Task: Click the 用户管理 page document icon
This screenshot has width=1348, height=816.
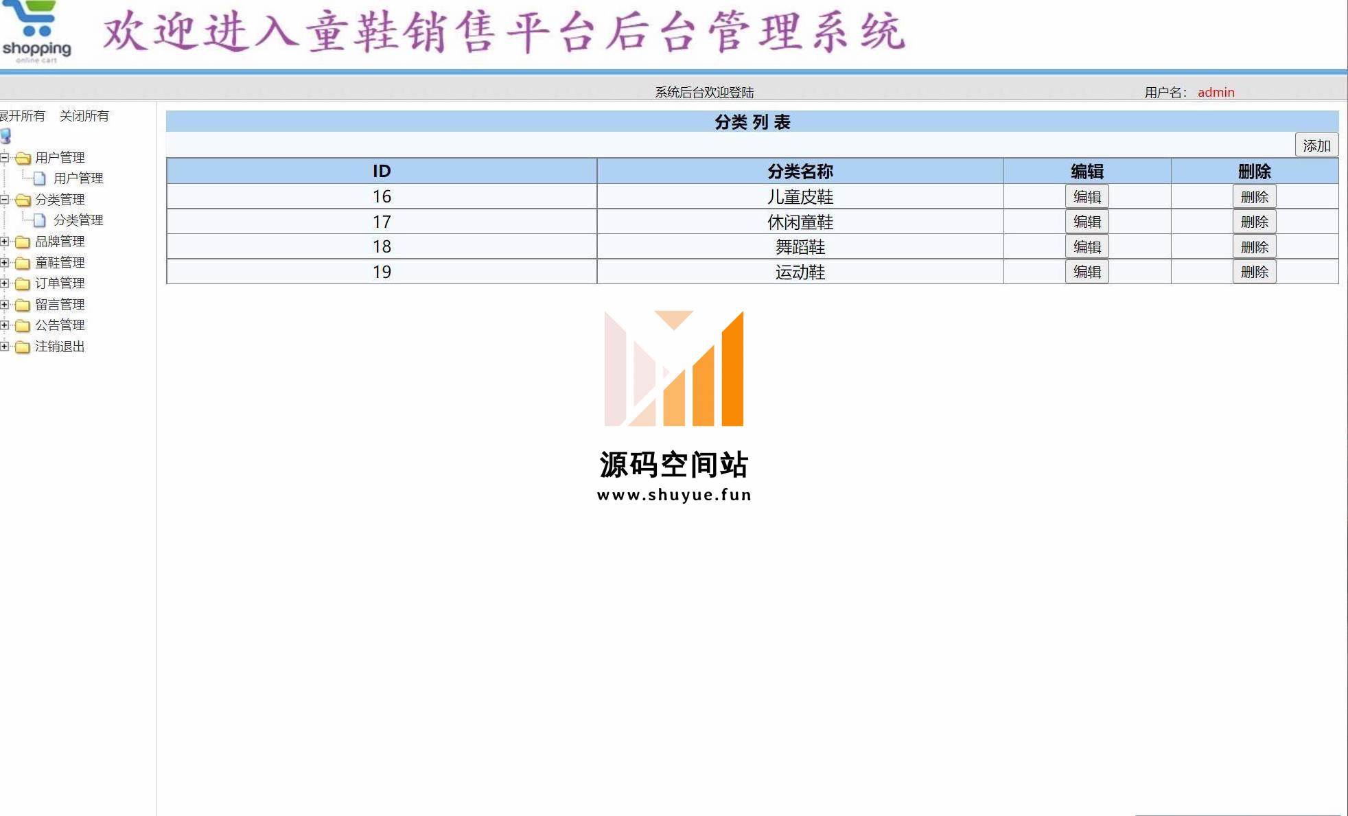Action: click(40, 178)
